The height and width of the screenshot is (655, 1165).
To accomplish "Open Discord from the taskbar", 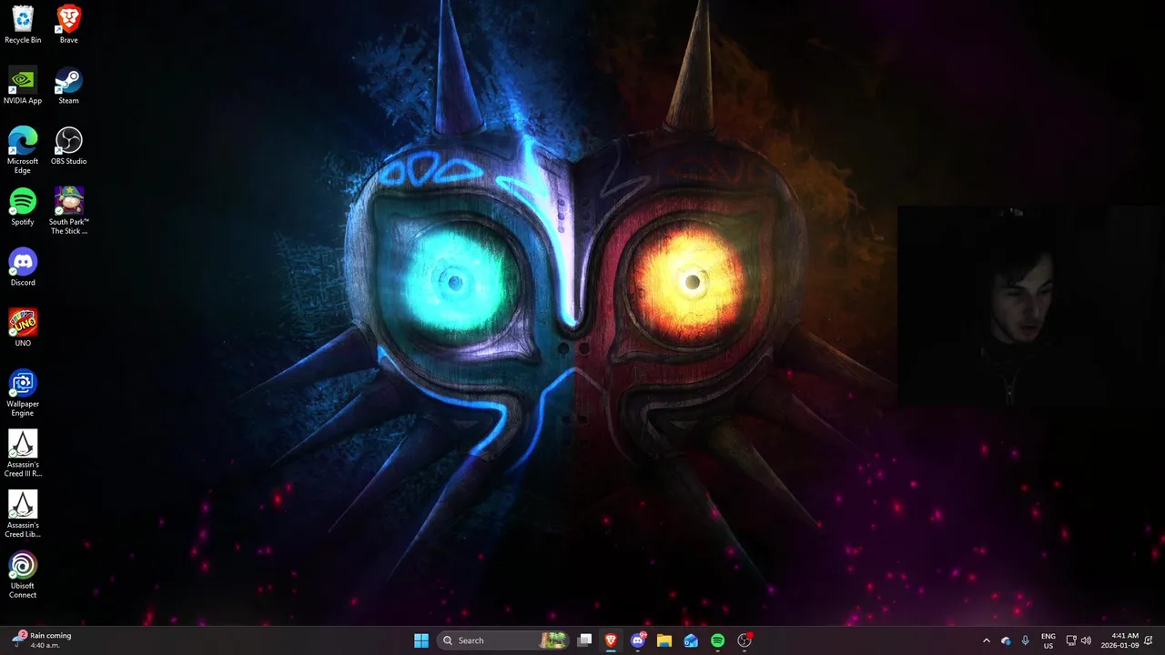I will click(638, 640).
